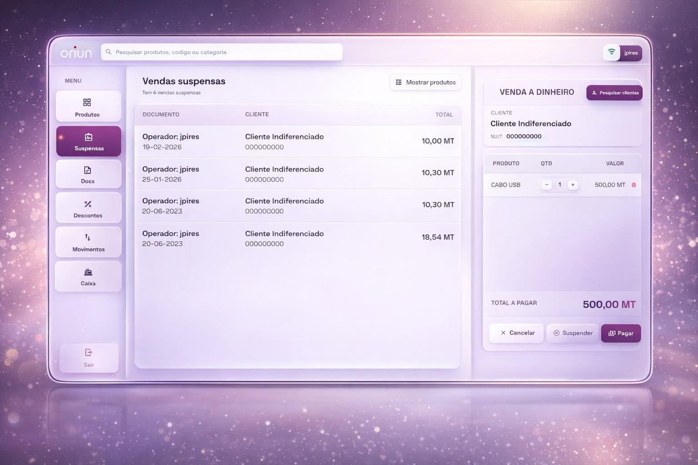Click Pesquisar clientes button
698x465 pixels.
(614, 93)
